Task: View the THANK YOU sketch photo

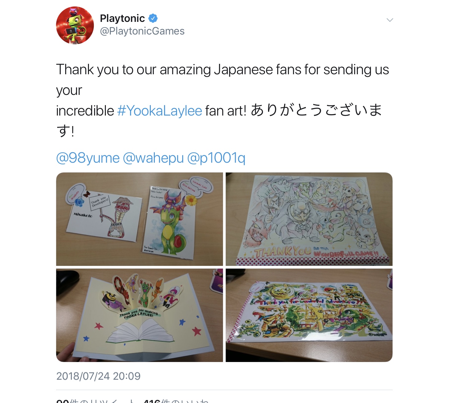Action: click(309, 219)
